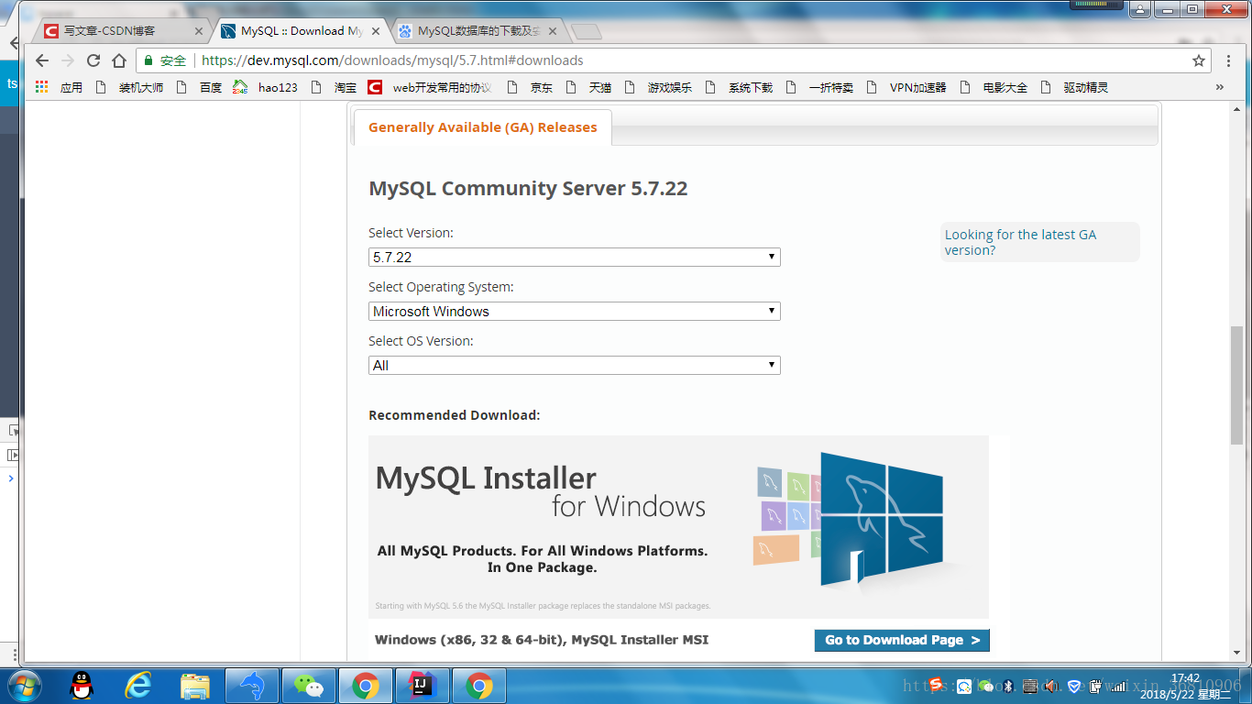Open the 百度 bookmark
This screenshot has width=1252, height=704.
tap(199, 87)
